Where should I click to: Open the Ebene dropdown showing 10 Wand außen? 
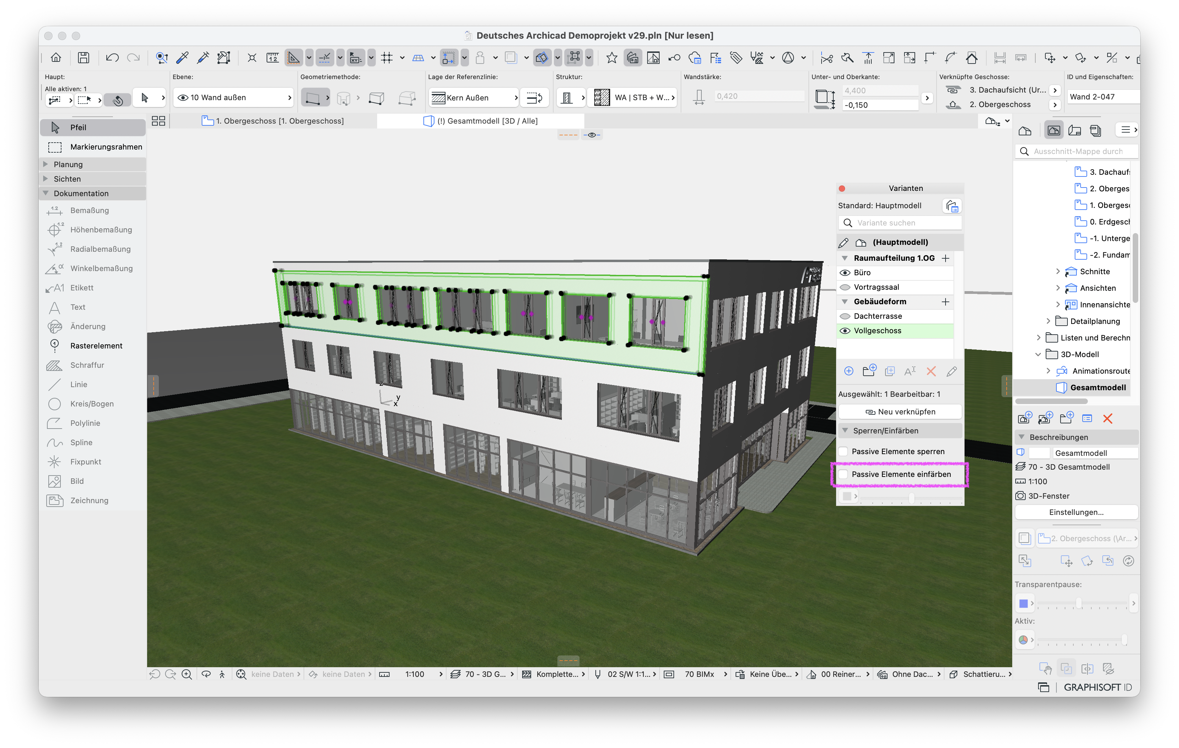233,97
